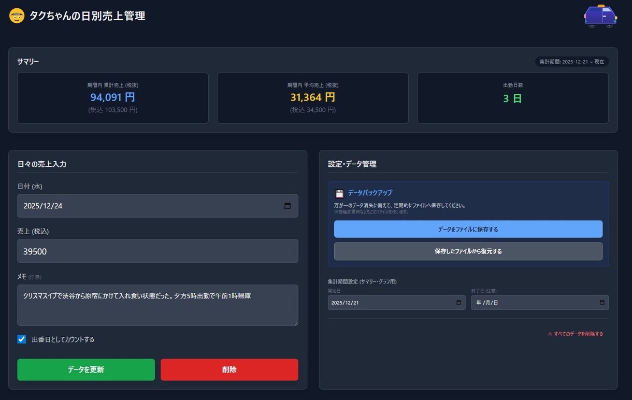This screenshot has height=400, width=632.
Task: Click the red 削除 button
Action: click(x=229, y=369)
